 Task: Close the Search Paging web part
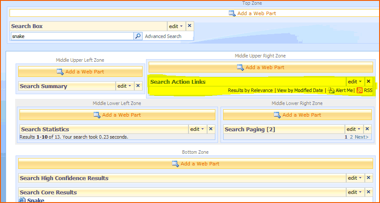click(367, 129)
